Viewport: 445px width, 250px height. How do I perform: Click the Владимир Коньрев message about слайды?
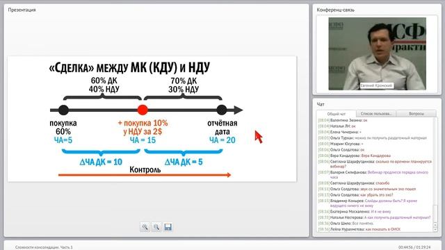368,203
